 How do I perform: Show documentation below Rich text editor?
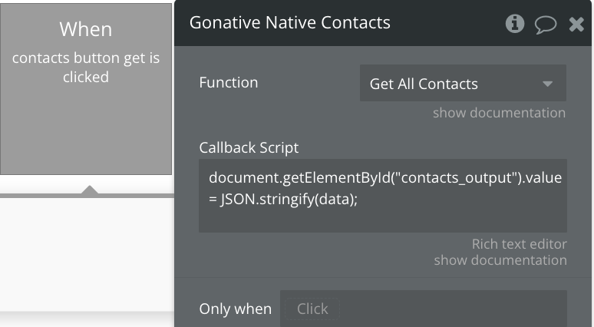point(500,260)
